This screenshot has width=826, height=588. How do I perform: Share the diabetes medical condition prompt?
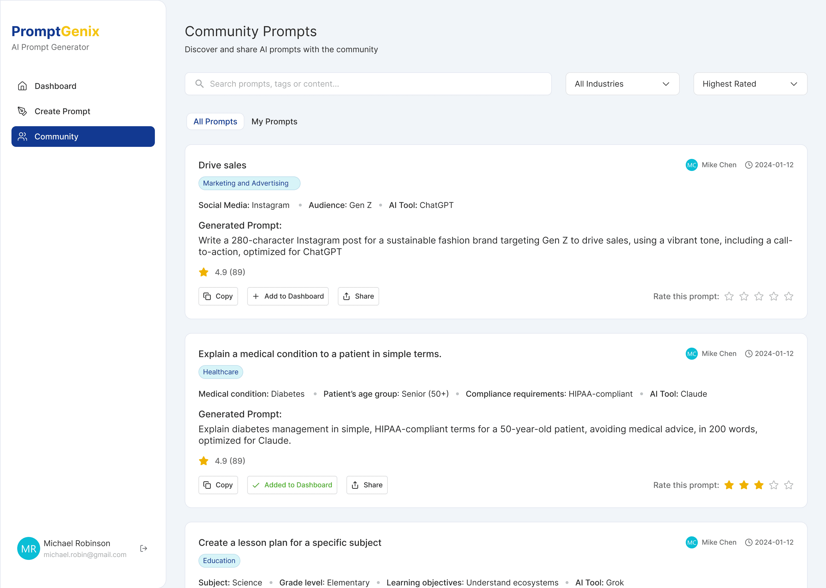tap(367, 485)
